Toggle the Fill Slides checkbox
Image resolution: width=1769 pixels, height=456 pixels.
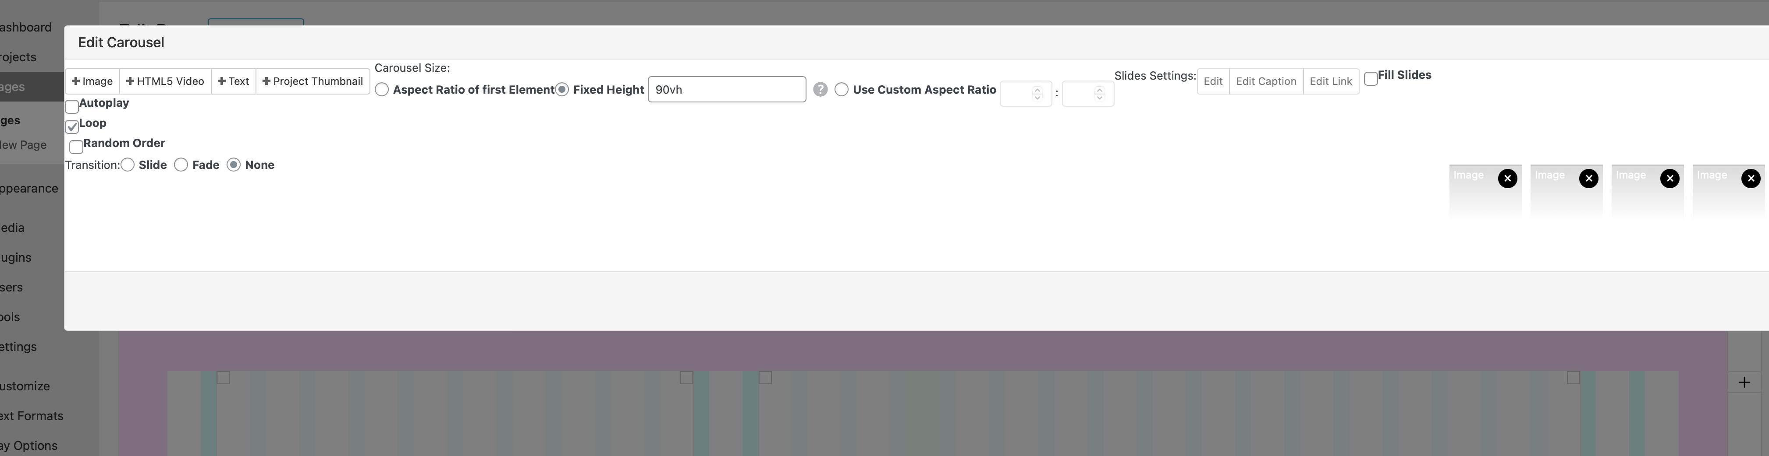coord(1371,79)
